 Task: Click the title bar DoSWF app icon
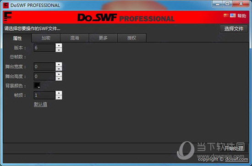click(x=6, y=6)
